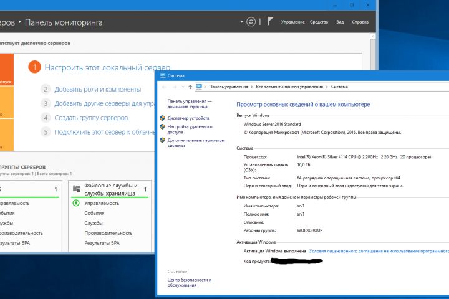Click Панель управления breadcrumb
Screen dimensions: 449x299
coord(228,87)
